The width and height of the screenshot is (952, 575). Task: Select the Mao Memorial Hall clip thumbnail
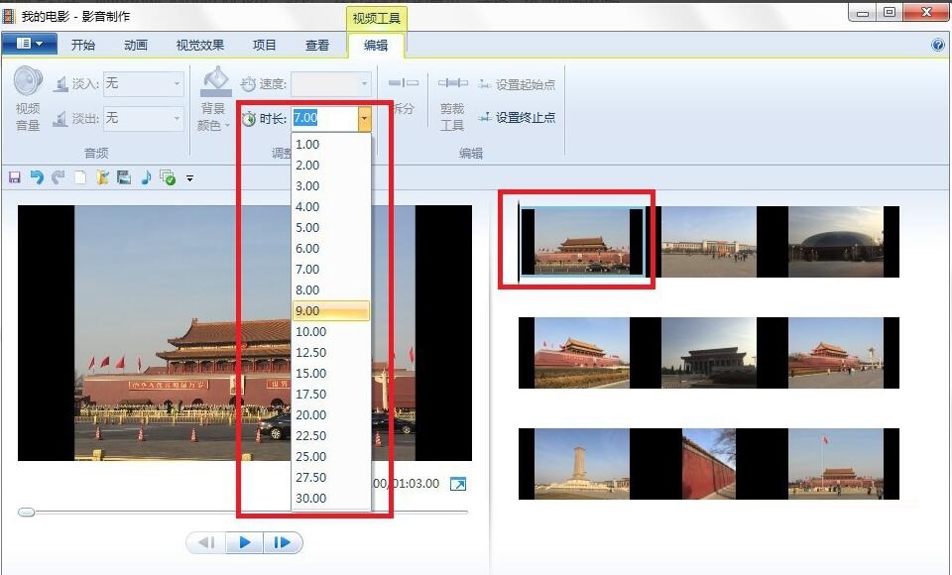tap(708, 353)
